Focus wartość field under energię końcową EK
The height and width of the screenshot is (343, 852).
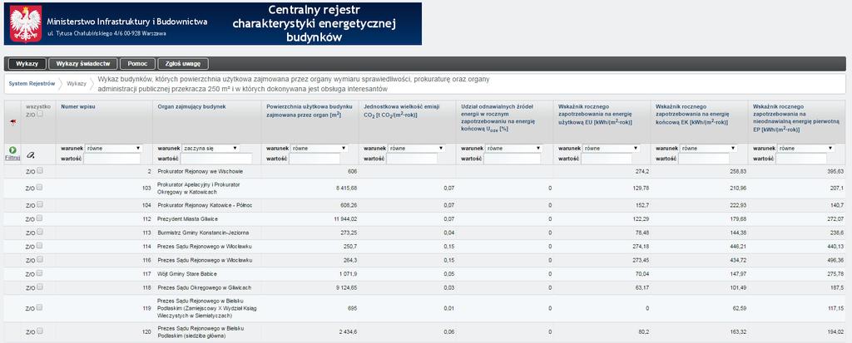coord(704,159)
